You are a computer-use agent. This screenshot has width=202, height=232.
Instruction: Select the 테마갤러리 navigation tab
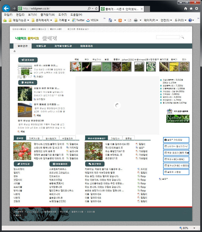tap(87, 46)
